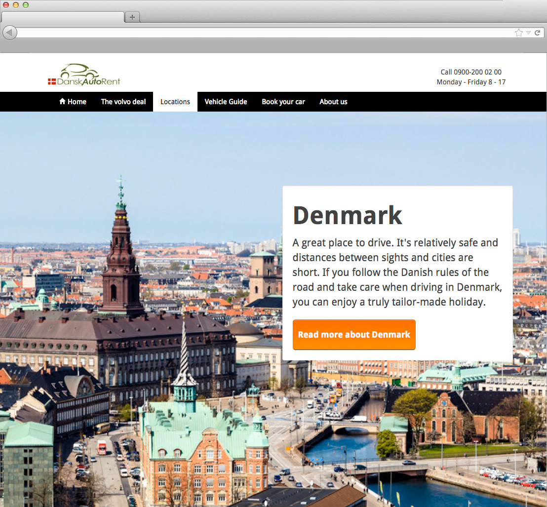This screenshot has width=547, height=507.
Task: Click the DanskAutoRent car logo
Action: coord(84,75)
